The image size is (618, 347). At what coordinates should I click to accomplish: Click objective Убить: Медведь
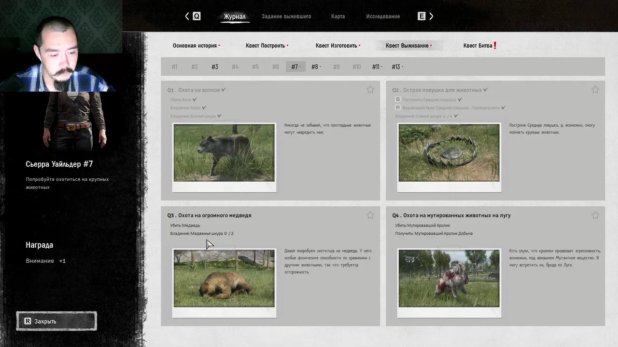(185, 226)
